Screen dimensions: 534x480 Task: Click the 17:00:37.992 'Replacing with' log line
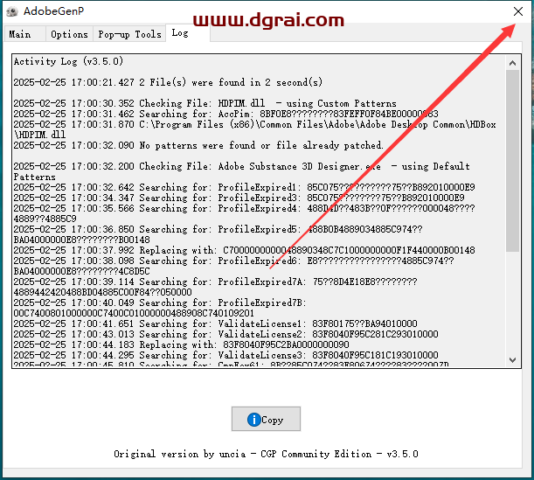click(x=244, y=250)
